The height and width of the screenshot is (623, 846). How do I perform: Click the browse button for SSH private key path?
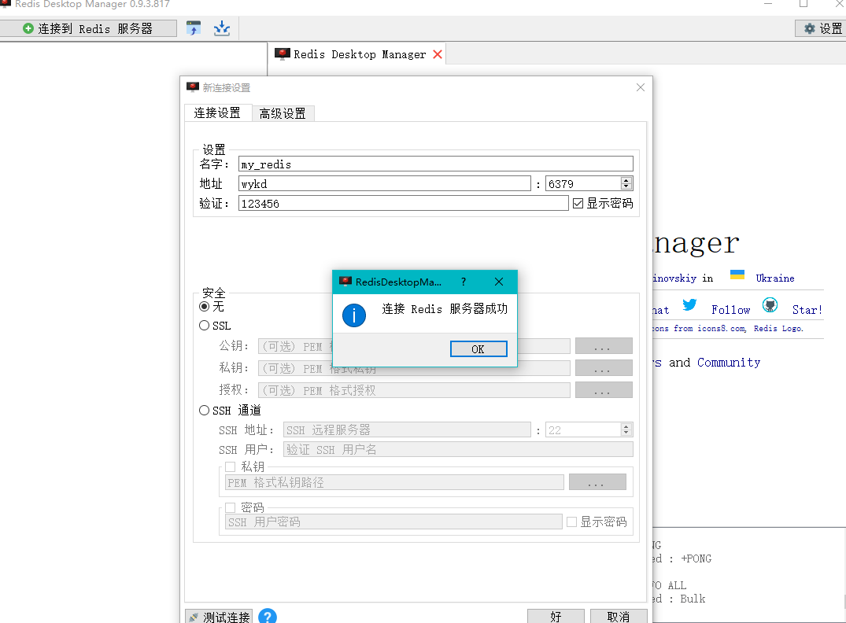pyautogui.click(x=597, y=482)
